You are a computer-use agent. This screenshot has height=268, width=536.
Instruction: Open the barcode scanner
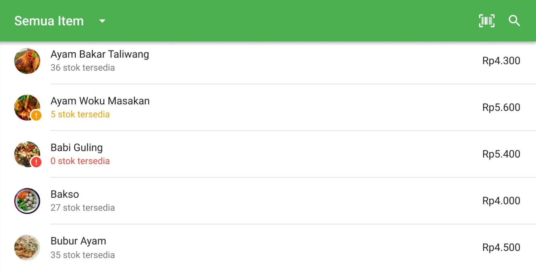point(487,21)
